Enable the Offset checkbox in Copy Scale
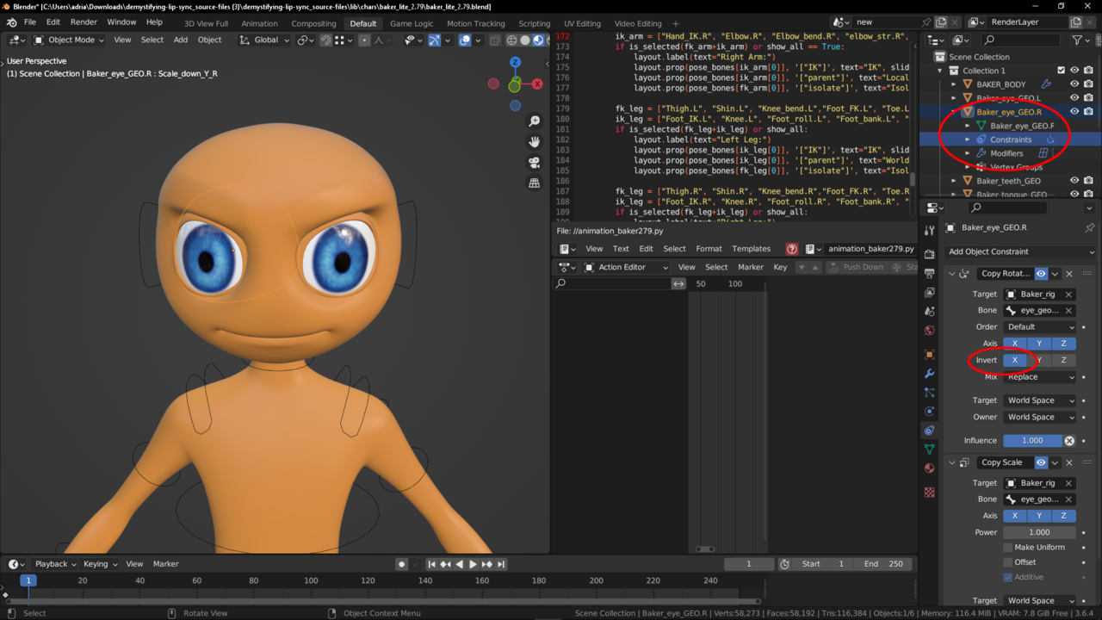Viewport: 1102px width, 620px height. 1008,562
